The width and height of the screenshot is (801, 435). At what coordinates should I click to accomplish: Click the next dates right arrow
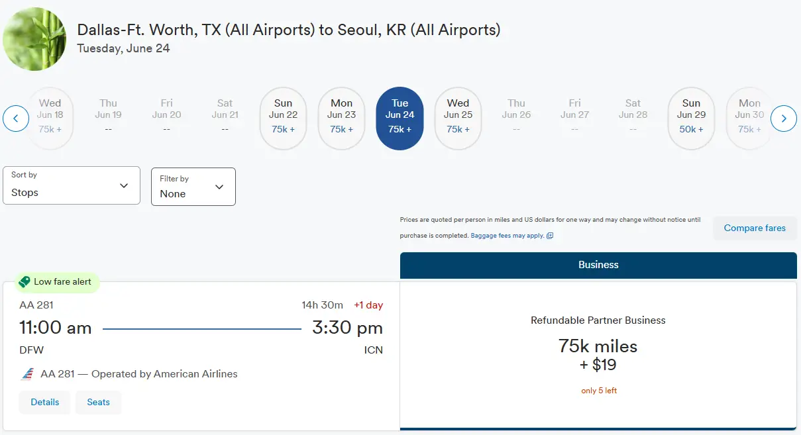click(x=784, y=119)
